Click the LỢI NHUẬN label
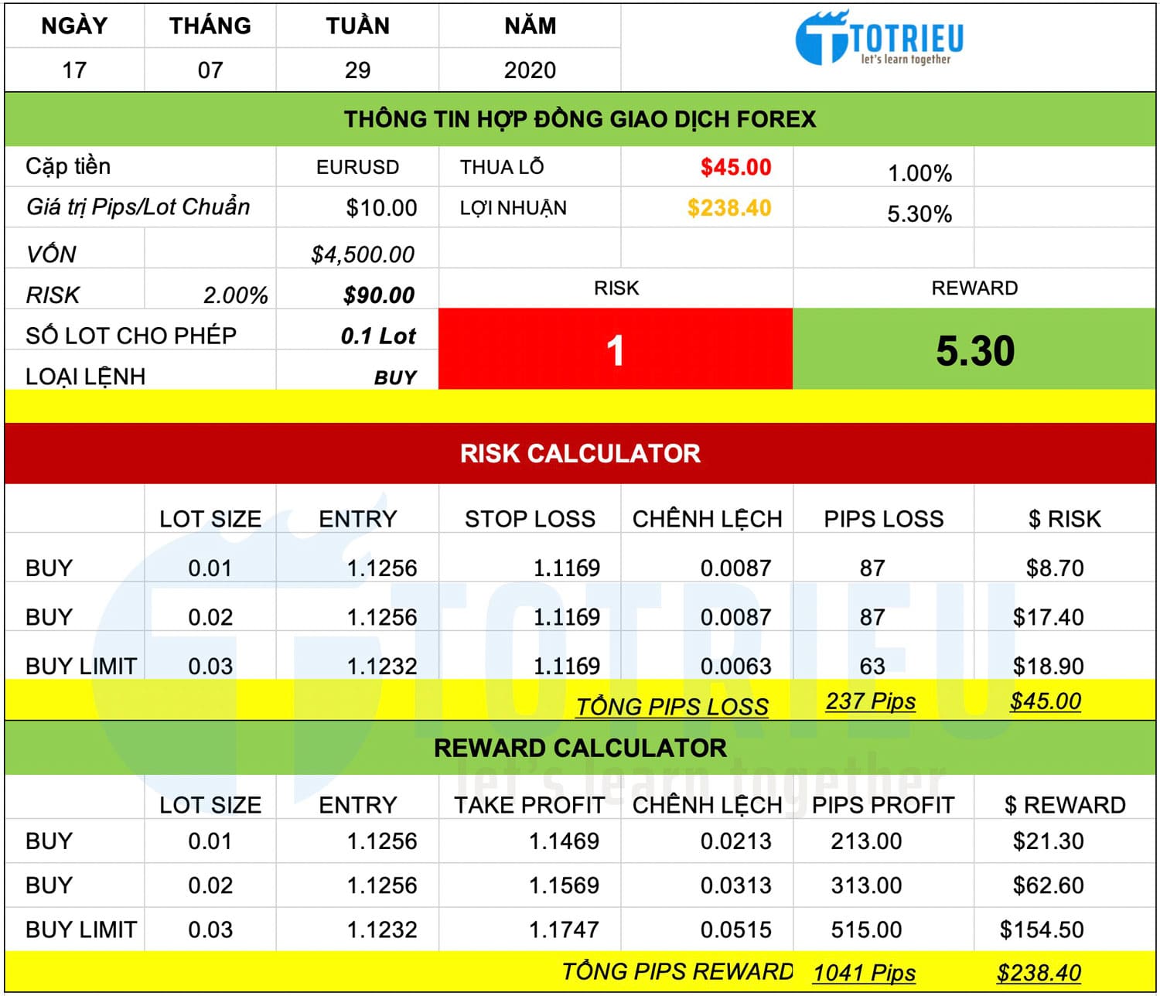This screenshot has width=1160, height=996. click(513, 208)
